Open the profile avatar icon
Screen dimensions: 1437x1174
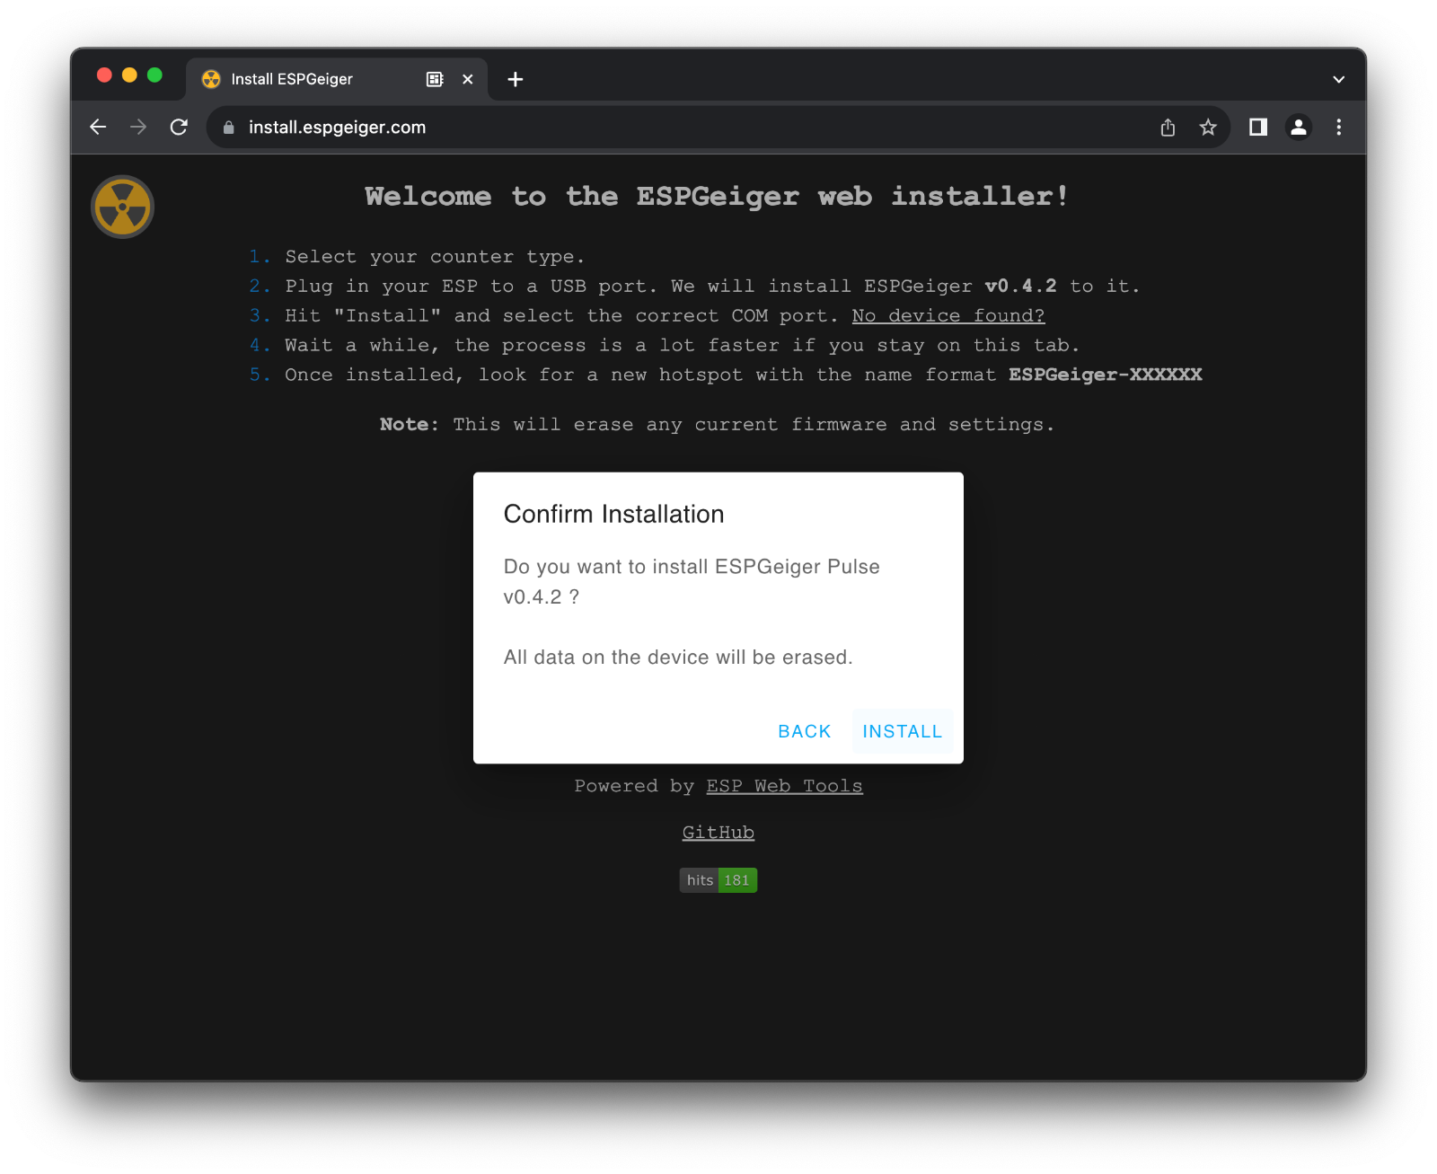point(1299,128)
